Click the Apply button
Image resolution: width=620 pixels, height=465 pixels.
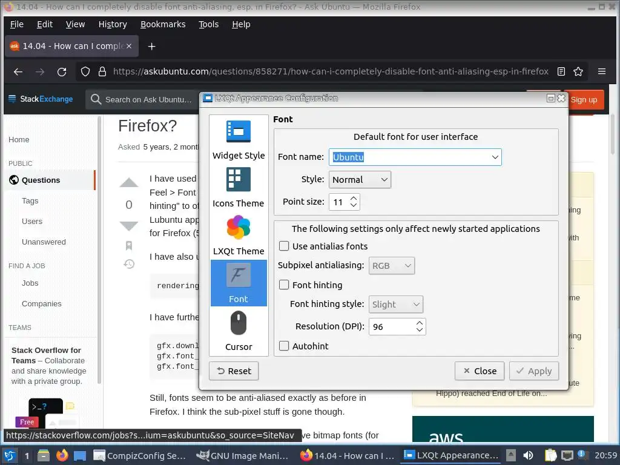(534, 371)
